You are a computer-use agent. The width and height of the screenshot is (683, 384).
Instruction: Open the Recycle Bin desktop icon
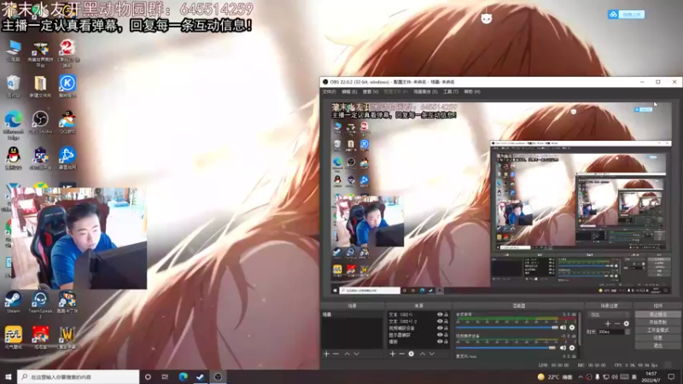tap(13, 86)
